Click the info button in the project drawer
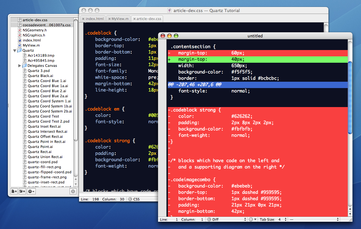 tap(73, 191)
